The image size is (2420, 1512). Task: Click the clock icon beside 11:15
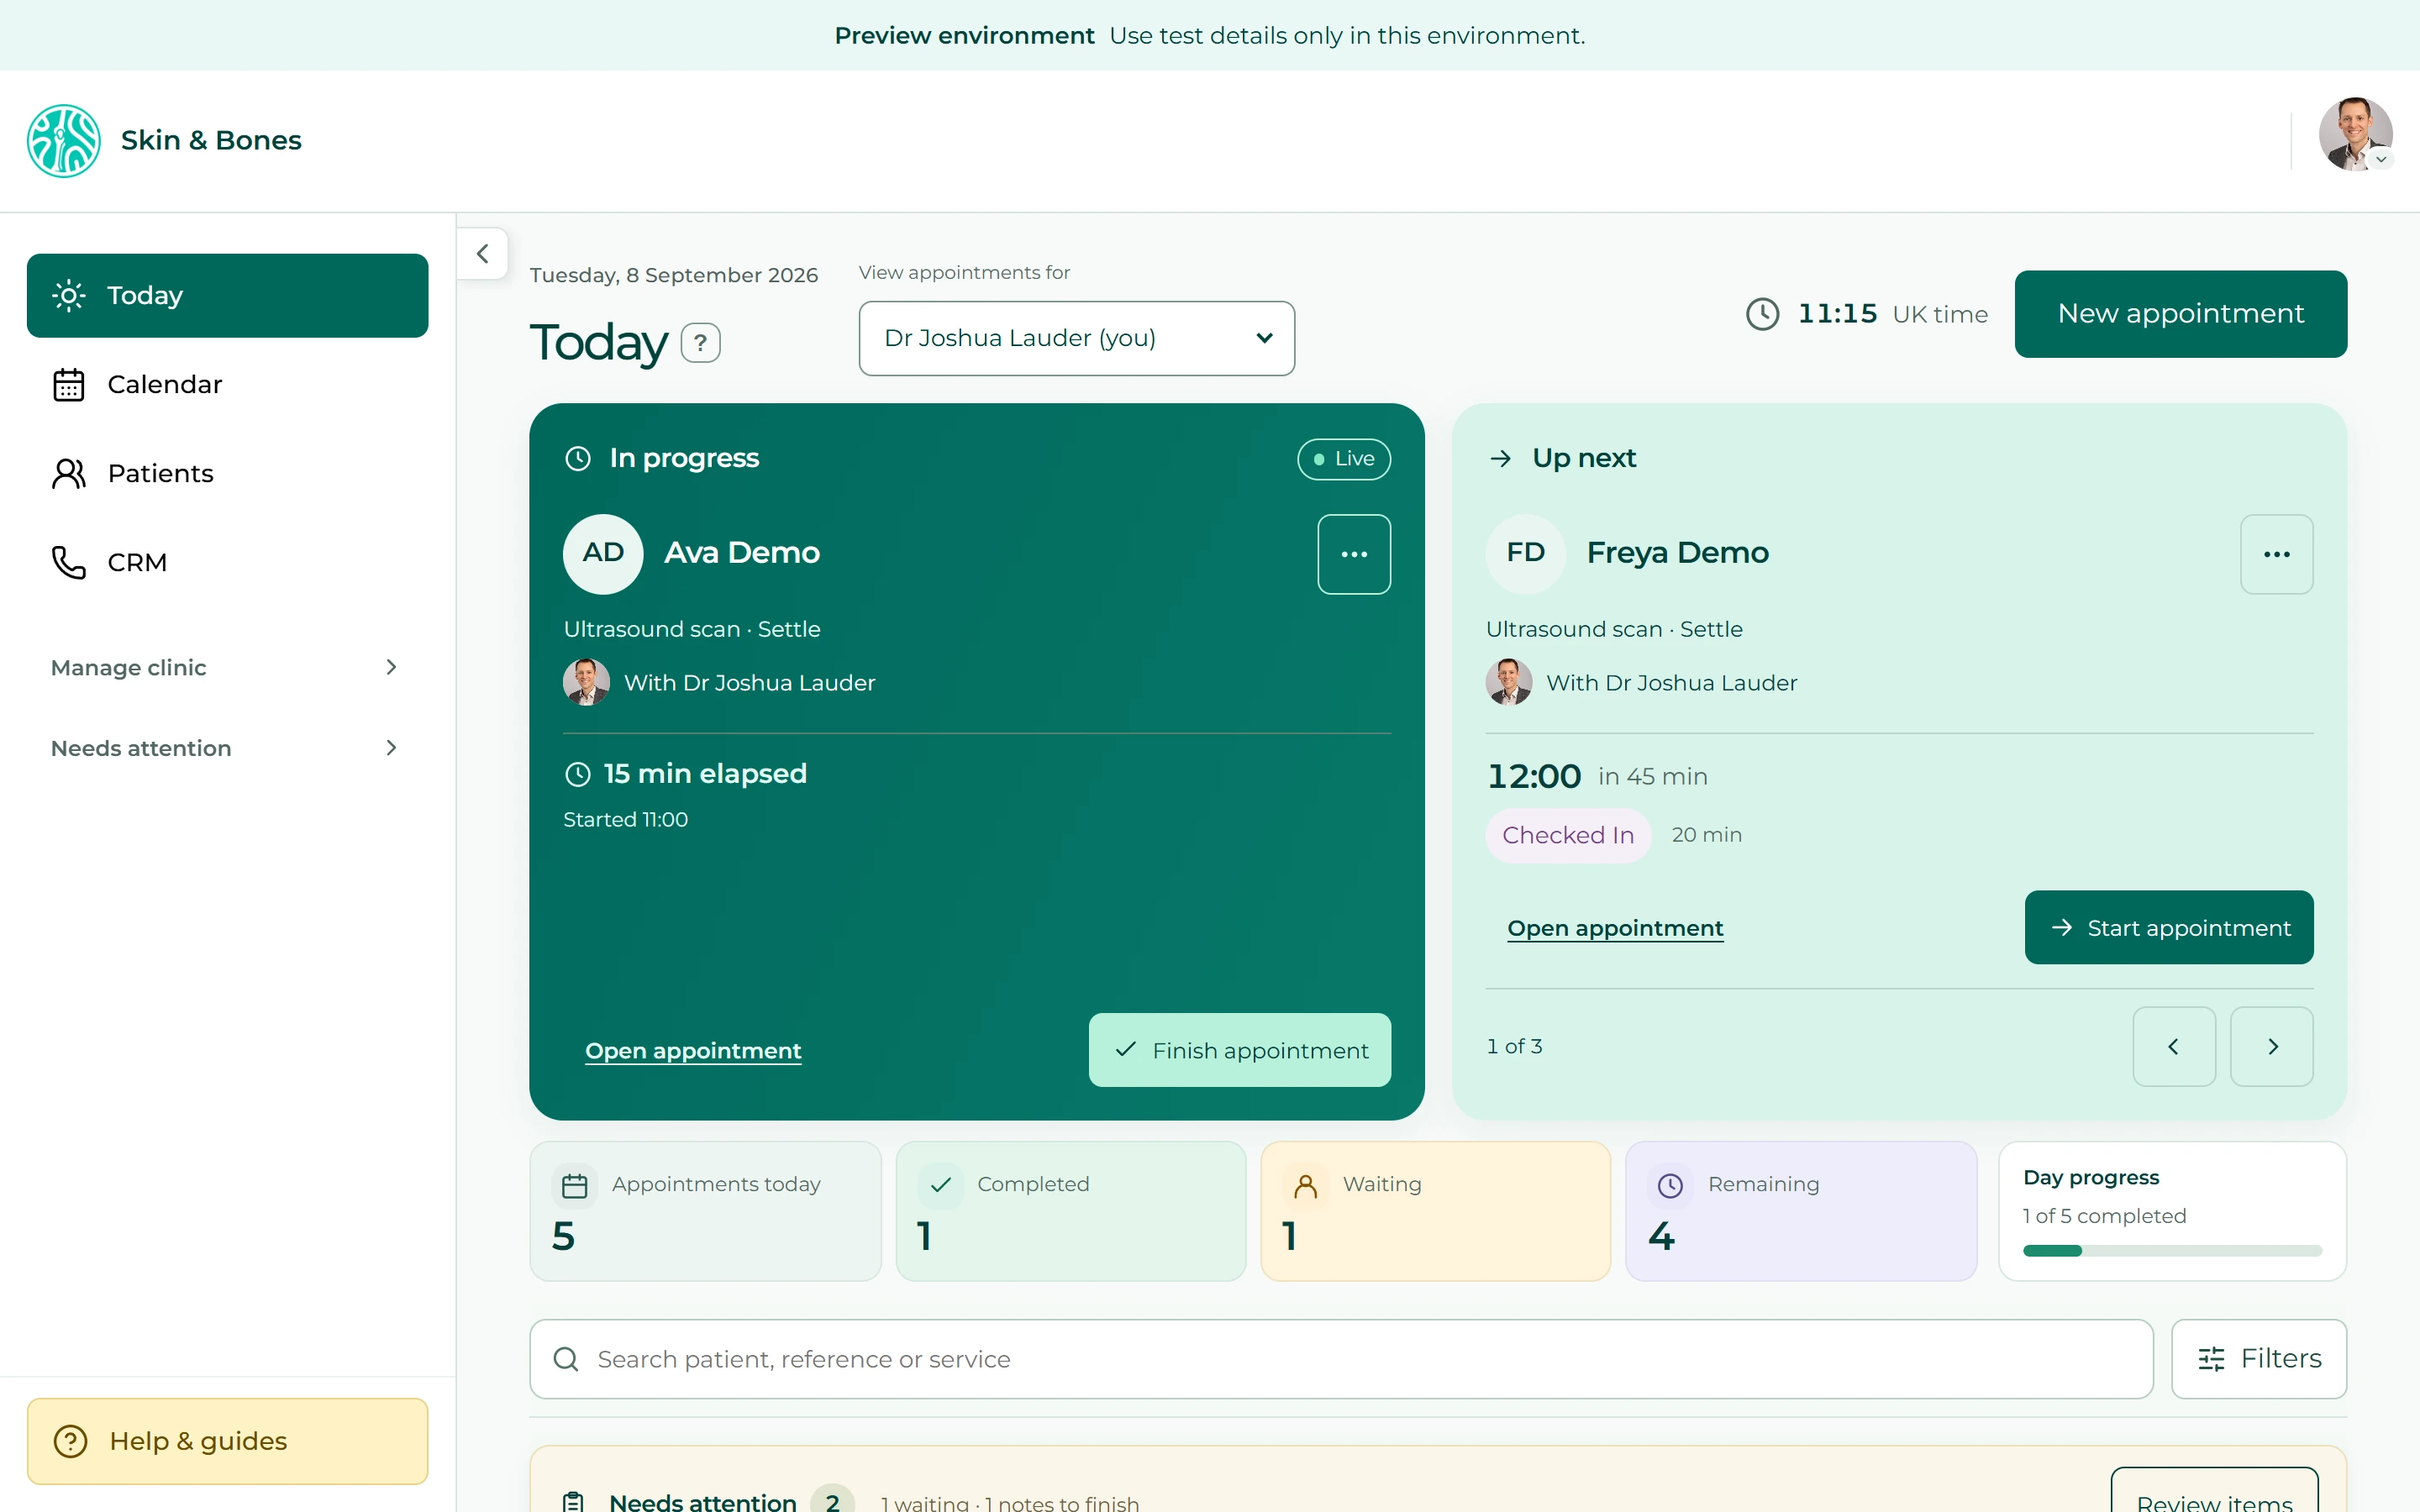click(1762, 314)
